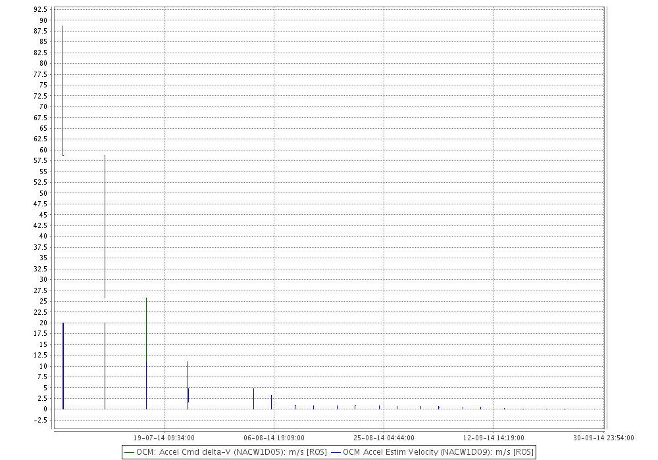Image resolution: width=658 pixels, height=460 pixels.
Task: Click the green spike spanning 26 to 59
Action: click(105, 227)
